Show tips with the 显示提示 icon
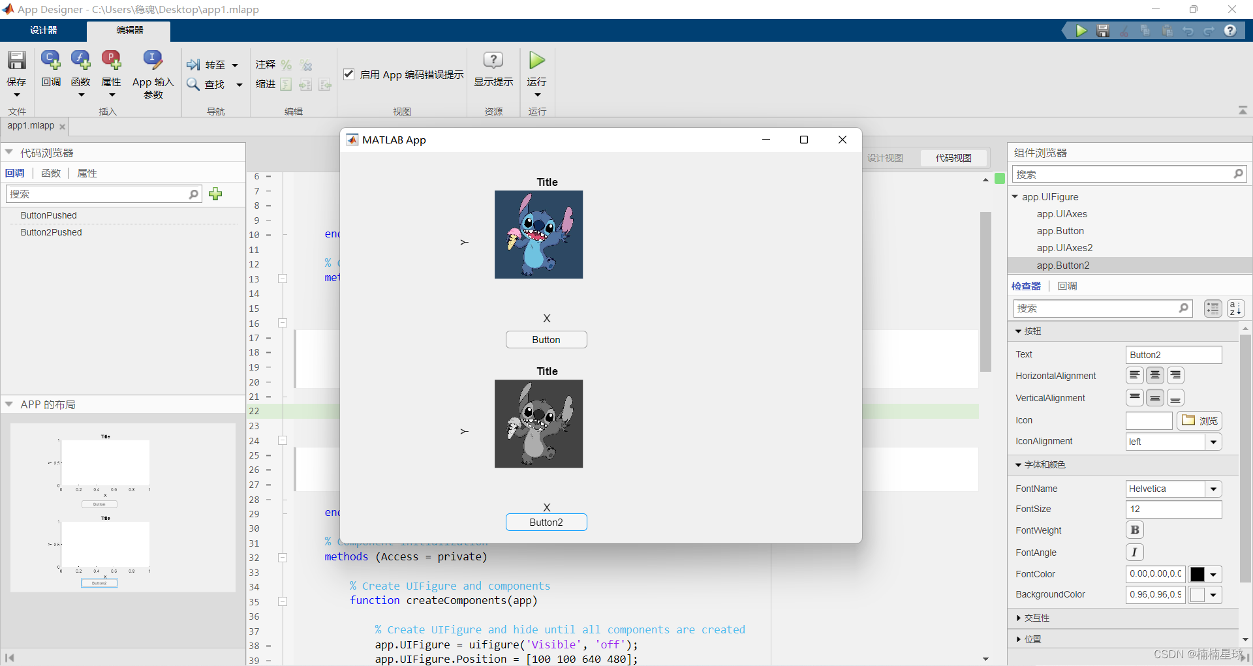This screenshot has width=1253, height=666. point(493,61)
